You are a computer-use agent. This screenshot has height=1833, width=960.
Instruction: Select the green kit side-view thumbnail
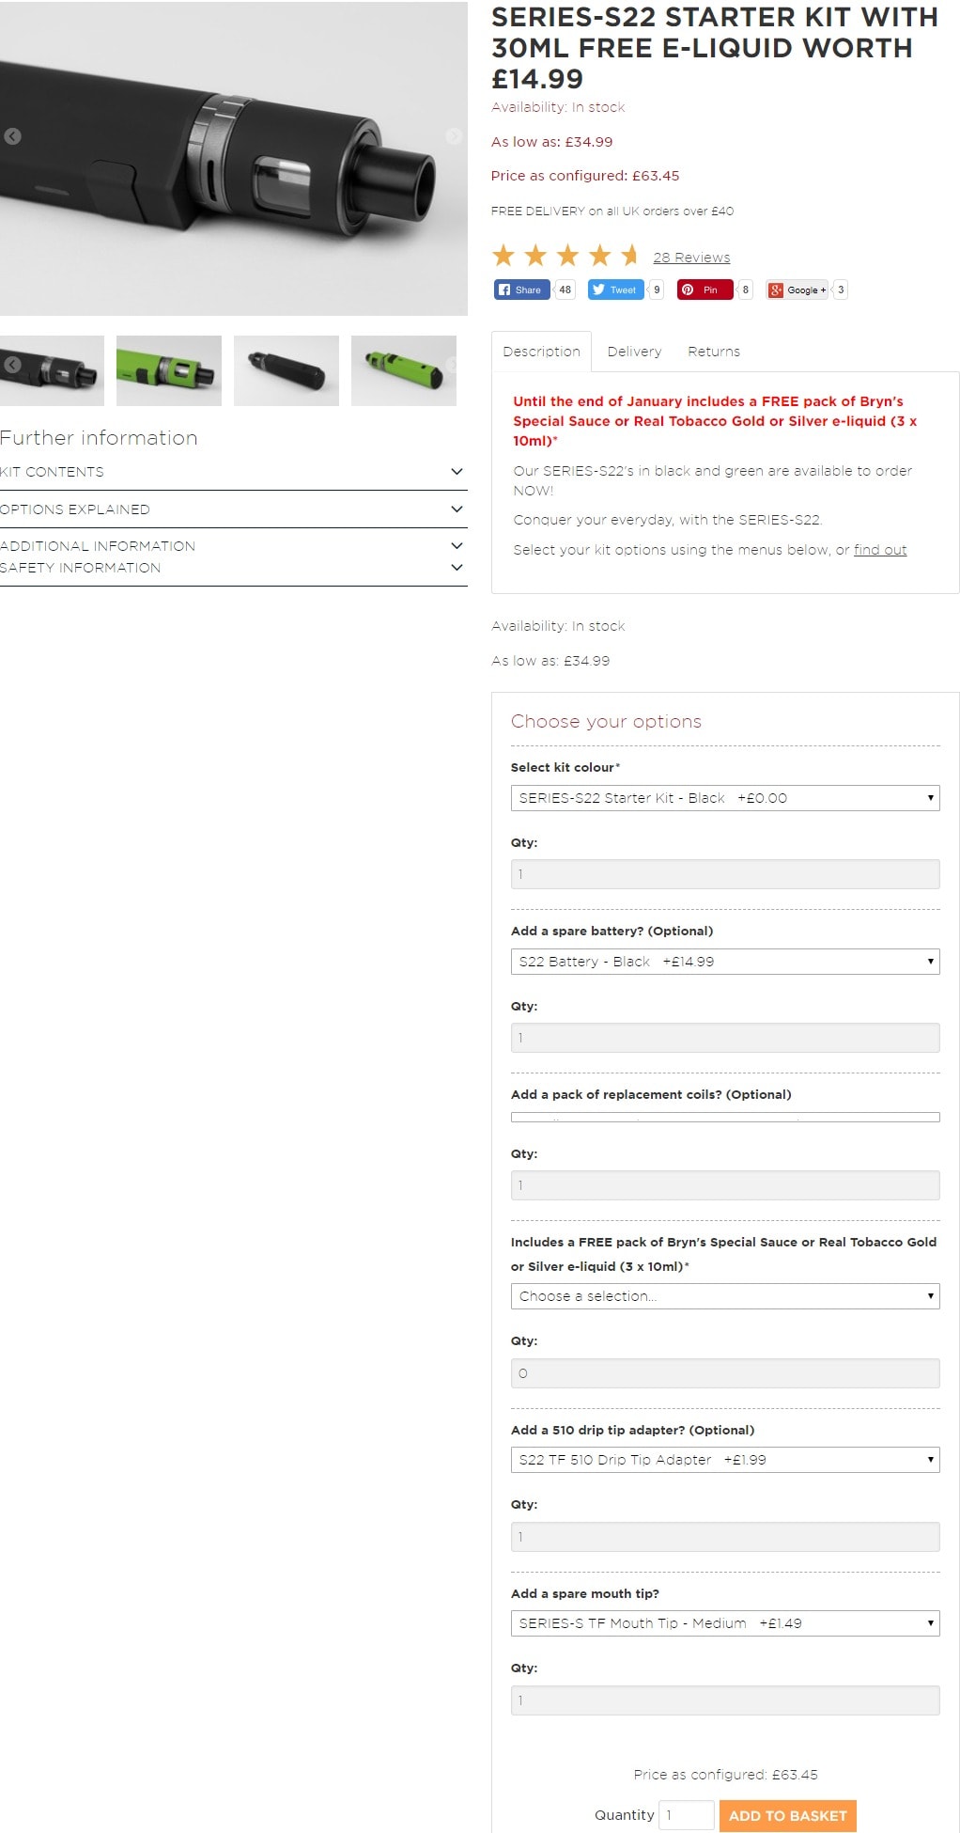[x=169, y=370]
